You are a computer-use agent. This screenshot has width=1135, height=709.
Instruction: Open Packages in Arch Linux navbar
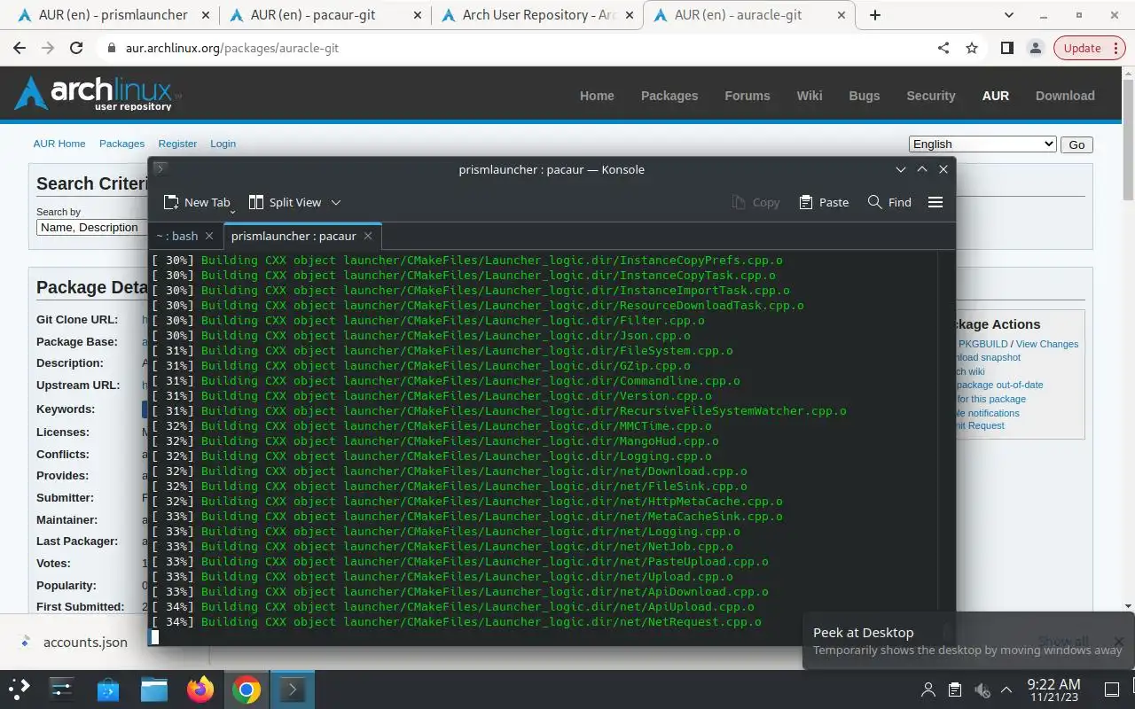point(669,96)
